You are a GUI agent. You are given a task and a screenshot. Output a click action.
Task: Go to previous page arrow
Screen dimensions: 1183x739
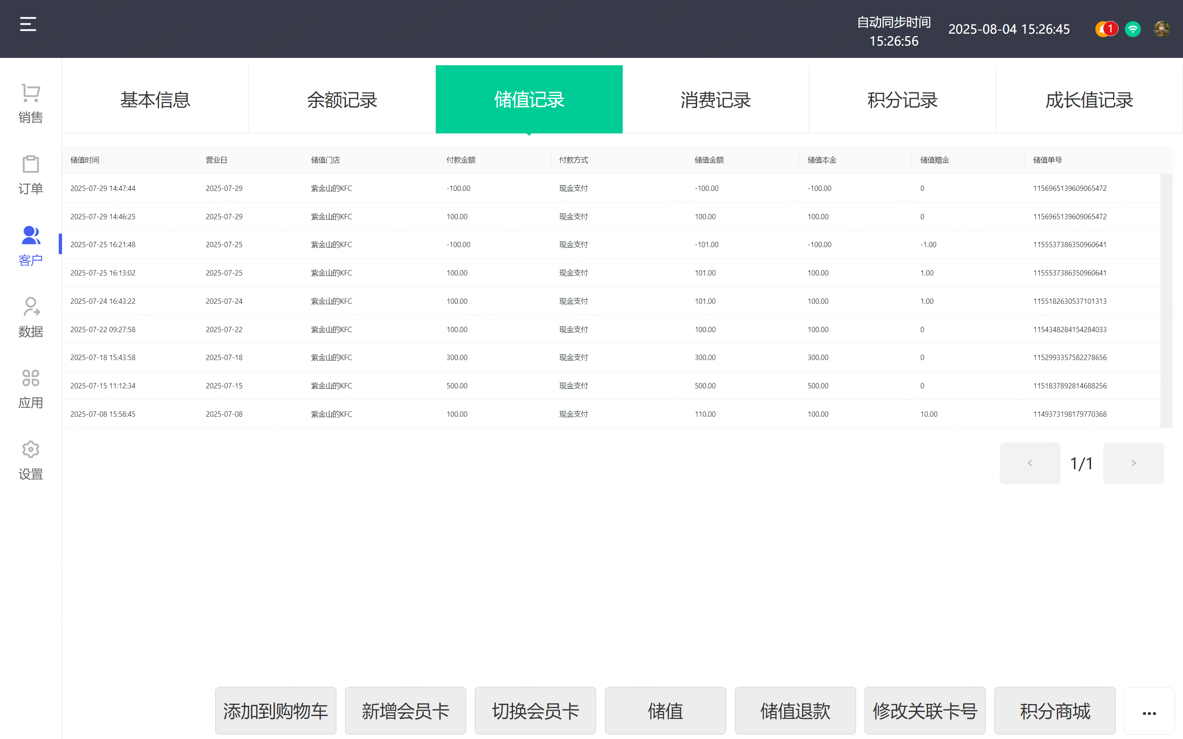pos(1029,463)
